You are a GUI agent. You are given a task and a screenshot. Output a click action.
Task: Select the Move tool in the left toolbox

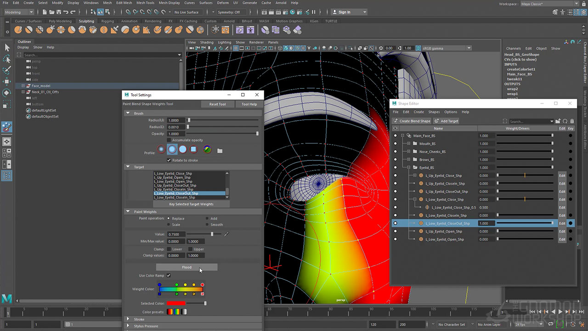coord(7,81)
